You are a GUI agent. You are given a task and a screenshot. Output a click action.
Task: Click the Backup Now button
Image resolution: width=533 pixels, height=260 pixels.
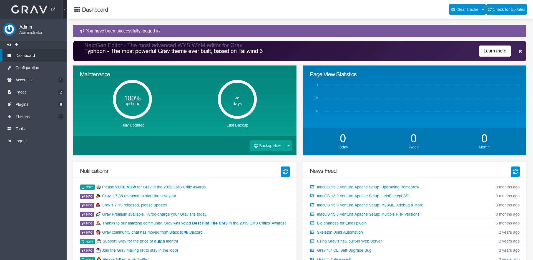(x=267, y=146)
